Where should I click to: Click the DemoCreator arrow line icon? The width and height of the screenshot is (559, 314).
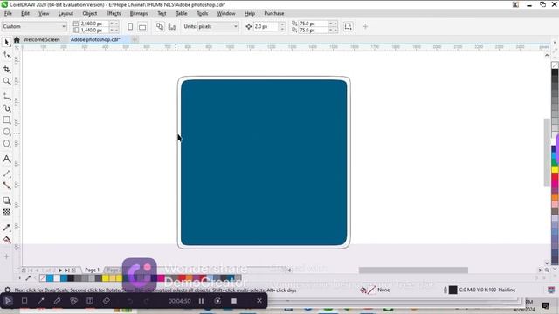[x=41, y=301]
